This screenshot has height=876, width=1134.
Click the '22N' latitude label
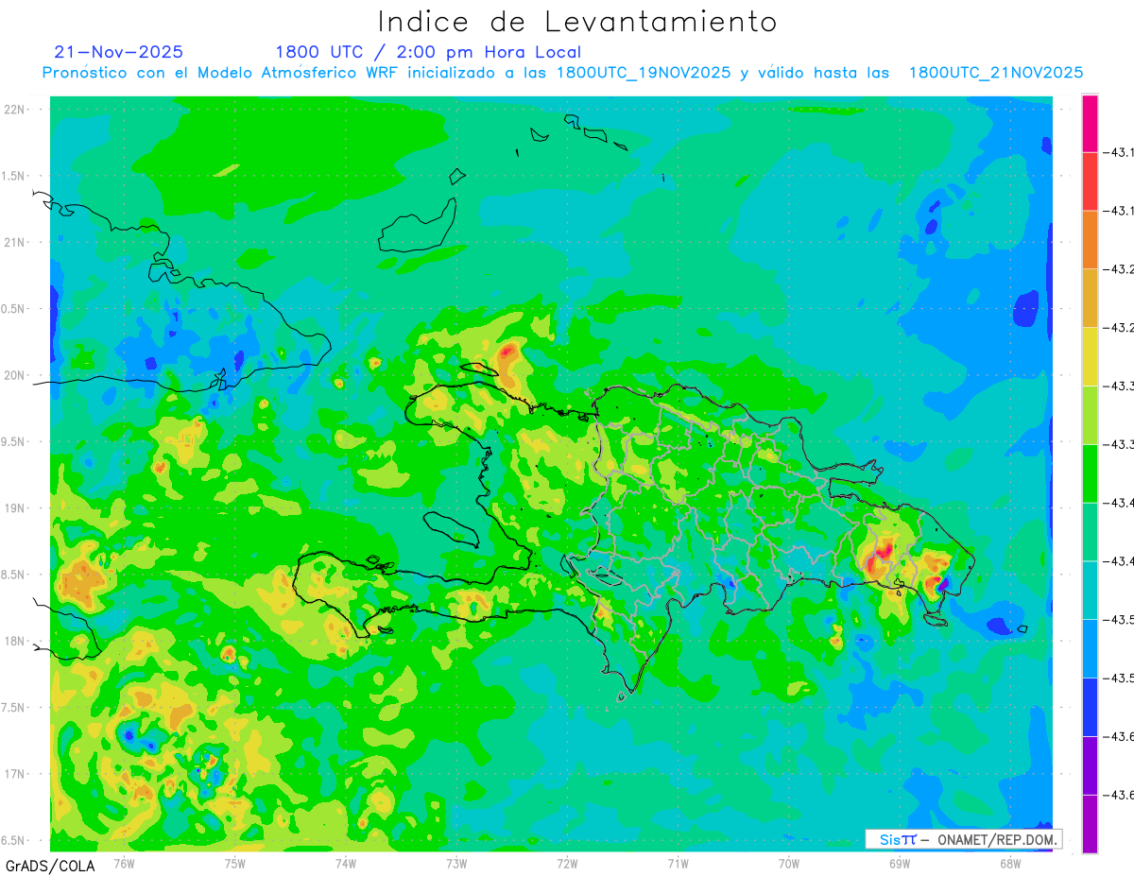[x=14, y=109]
